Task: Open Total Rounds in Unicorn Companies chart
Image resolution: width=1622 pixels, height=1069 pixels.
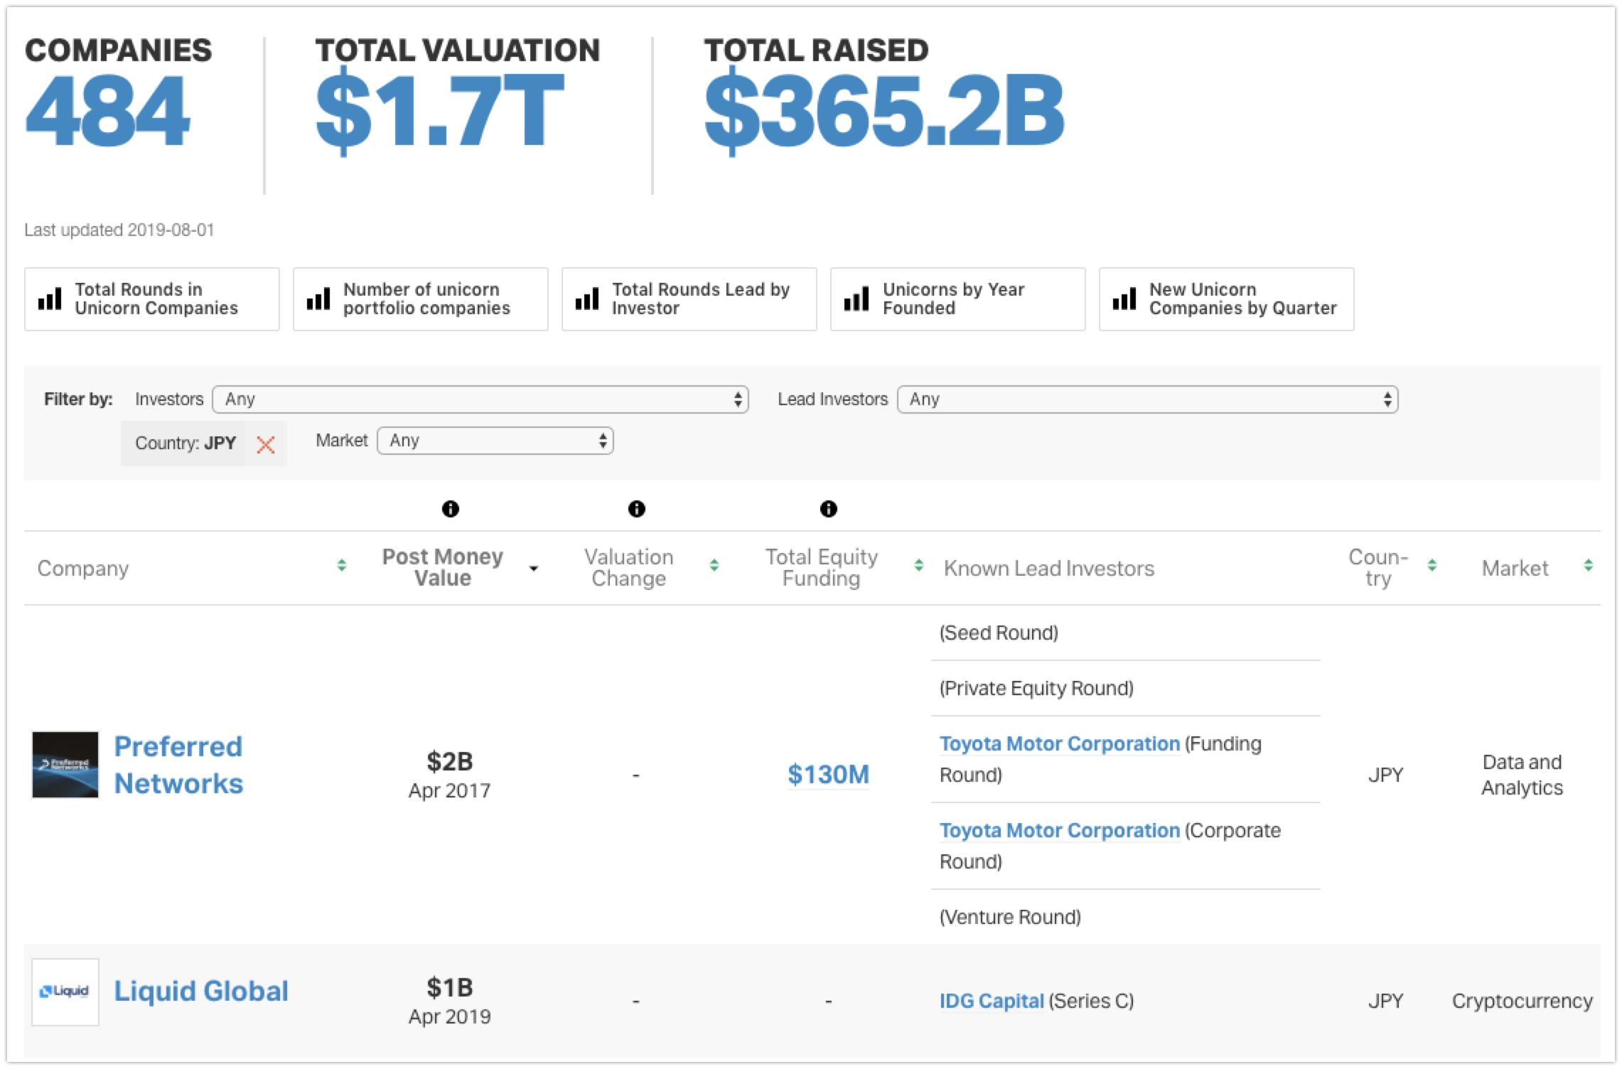Action: click(x=152, y=299)
